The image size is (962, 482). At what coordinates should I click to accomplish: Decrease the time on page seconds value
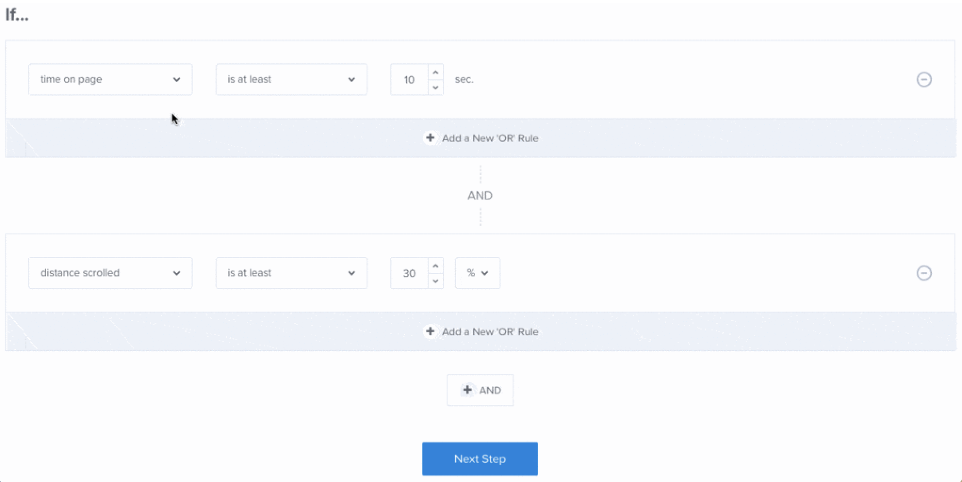436,88
